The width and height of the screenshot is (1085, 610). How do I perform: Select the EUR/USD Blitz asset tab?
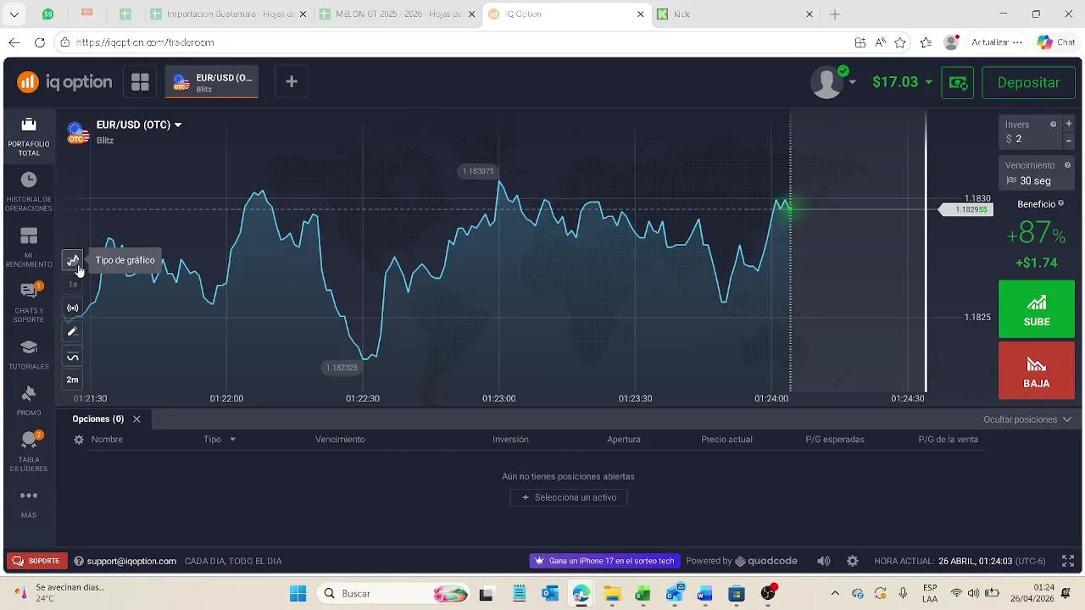click(x=212, y=82)
